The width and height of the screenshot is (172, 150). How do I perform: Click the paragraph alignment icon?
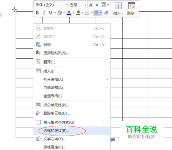[96, 13]
